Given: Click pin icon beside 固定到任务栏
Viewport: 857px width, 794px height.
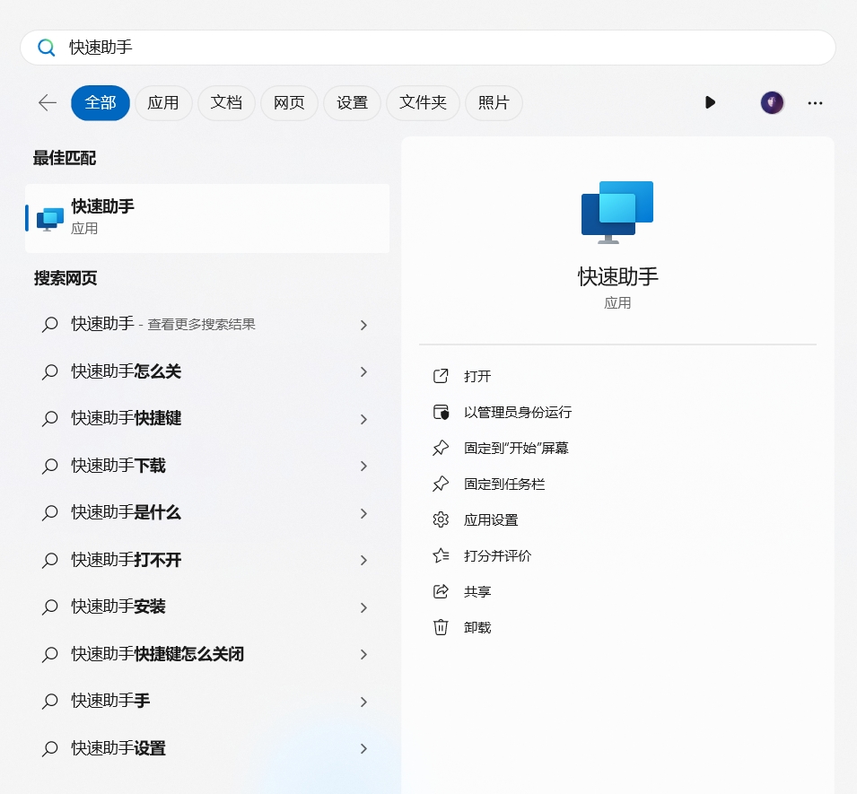Looking at the screenshot, I should 441,484.
